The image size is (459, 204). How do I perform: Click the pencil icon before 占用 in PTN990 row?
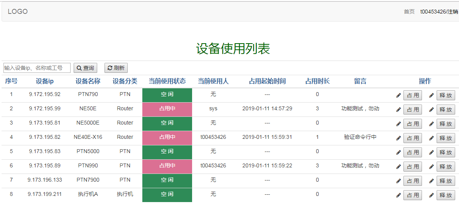[x=398, y=167]
